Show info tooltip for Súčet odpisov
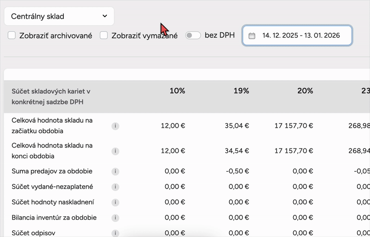 [x=115, y=233]
